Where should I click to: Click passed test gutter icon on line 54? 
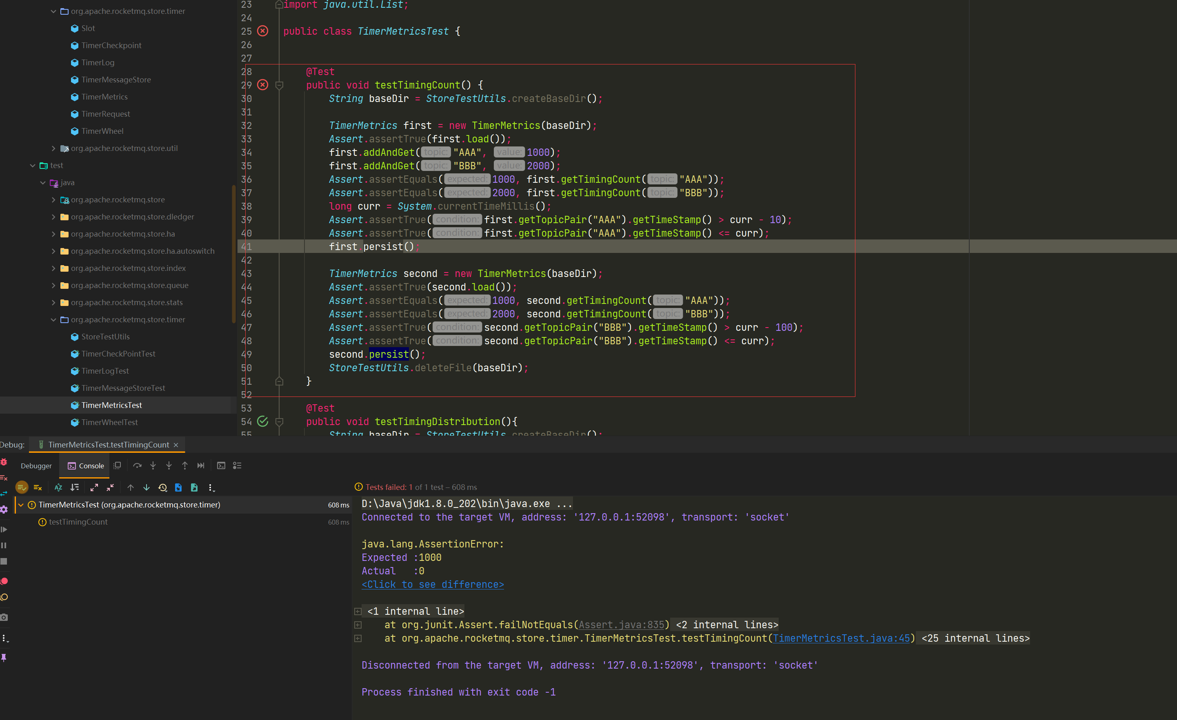[263, 421]
